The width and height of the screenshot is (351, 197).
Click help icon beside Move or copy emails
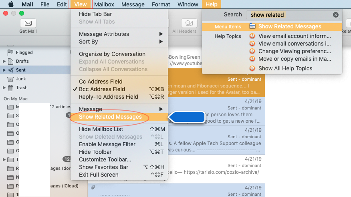click(x=252, y=59)
